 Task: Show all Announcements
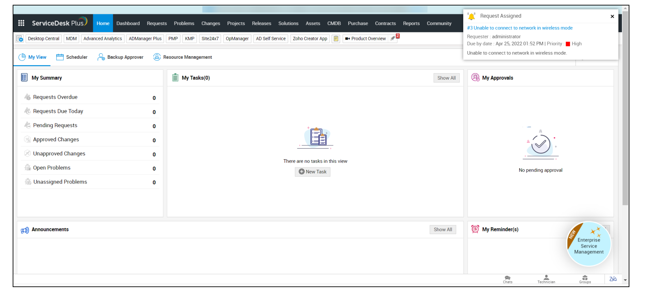(442, 230)
